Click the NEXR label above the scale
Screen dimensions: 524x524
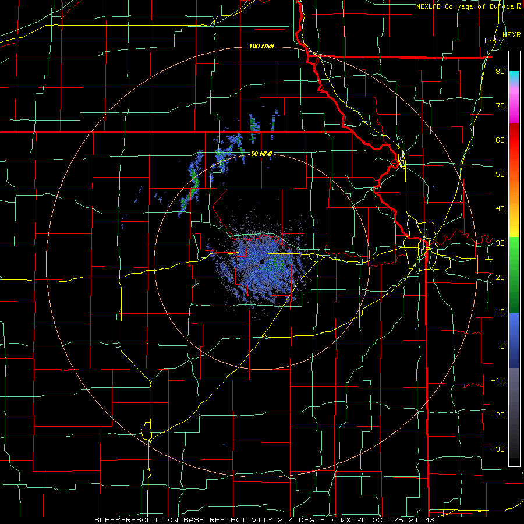(x=512, y=35)
